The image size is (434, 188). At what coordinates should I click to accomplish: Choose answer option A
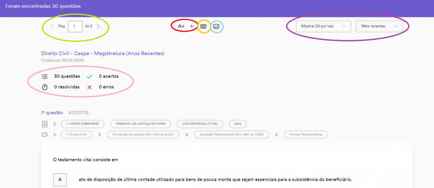click(x=60, y=180)
